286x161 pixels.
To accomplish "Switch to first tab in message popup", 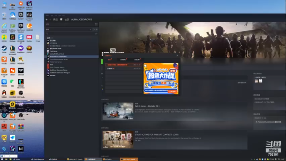I will coord(109,60).
